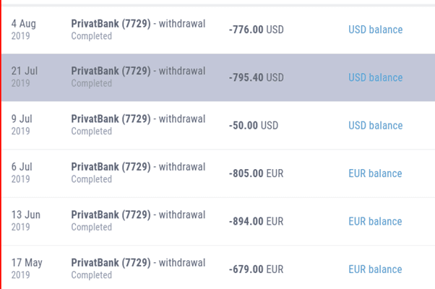Viewport: 435px width, 289px height.
Task: Open PrivatBank withdrawal entry from 9 Jul
Action: (x=138, y=119)
